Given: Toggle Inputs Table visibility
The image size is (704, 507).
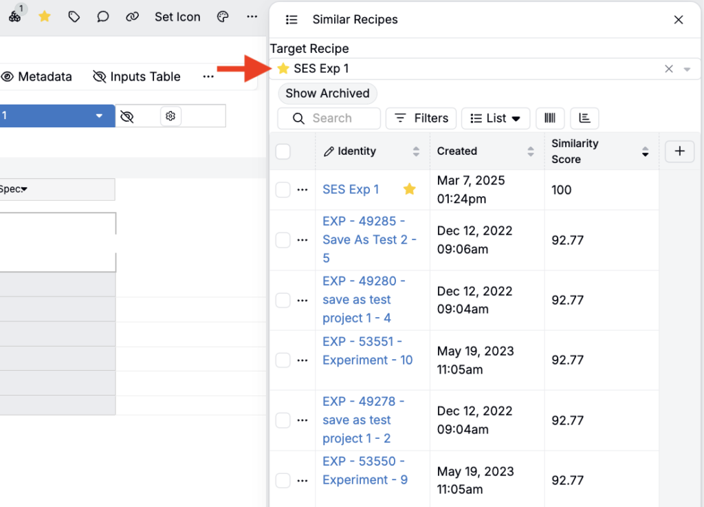Looking at the screenshot, I should 137,77.
